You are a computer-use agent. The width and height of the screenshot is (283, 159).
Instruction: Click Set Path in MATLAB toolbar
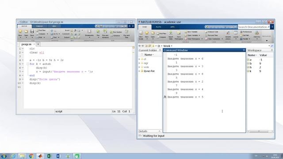pos(245,35)
